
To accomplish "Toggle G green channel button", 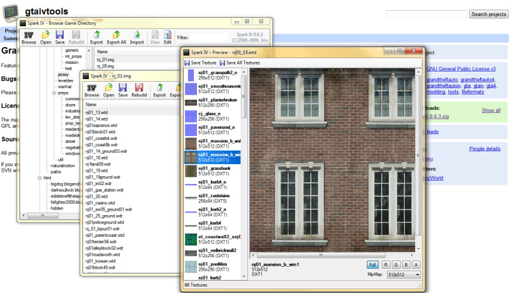I will pos(396,265).
